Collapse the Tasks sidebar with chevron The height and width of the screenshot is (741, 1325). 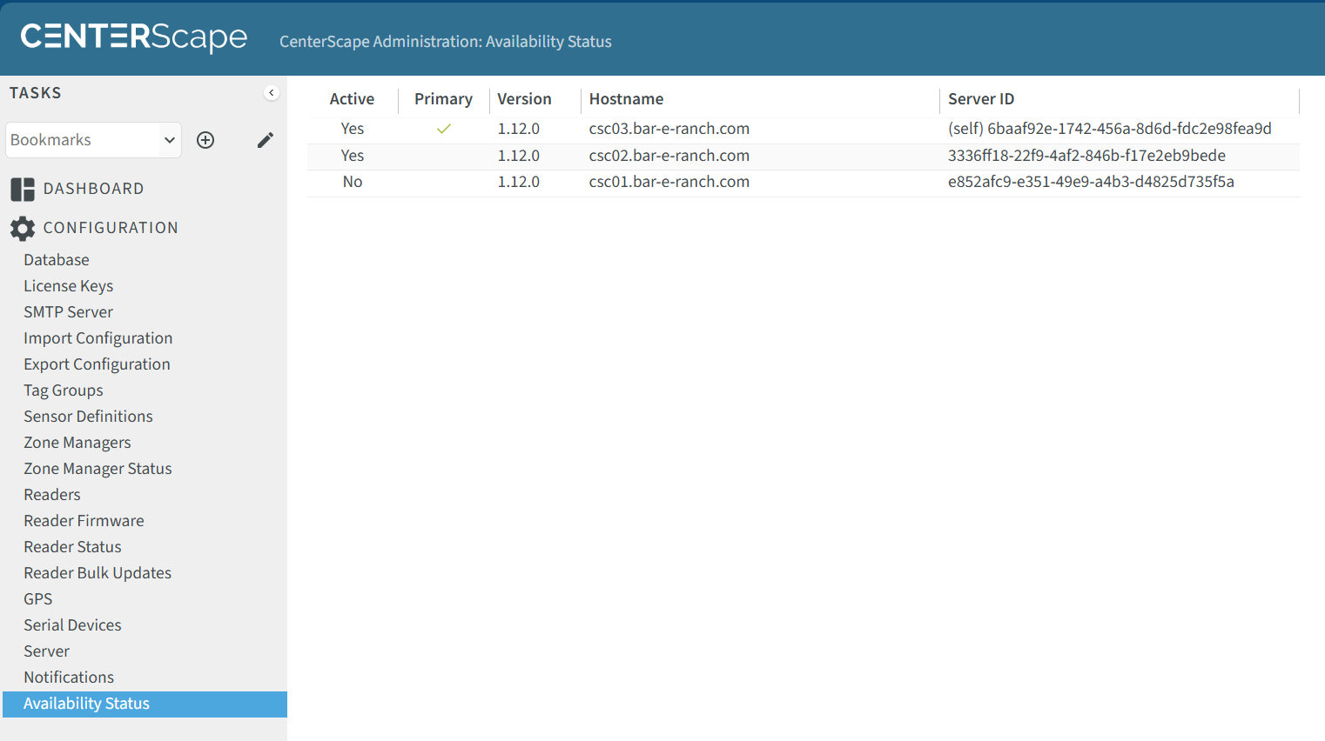(272, 93)
